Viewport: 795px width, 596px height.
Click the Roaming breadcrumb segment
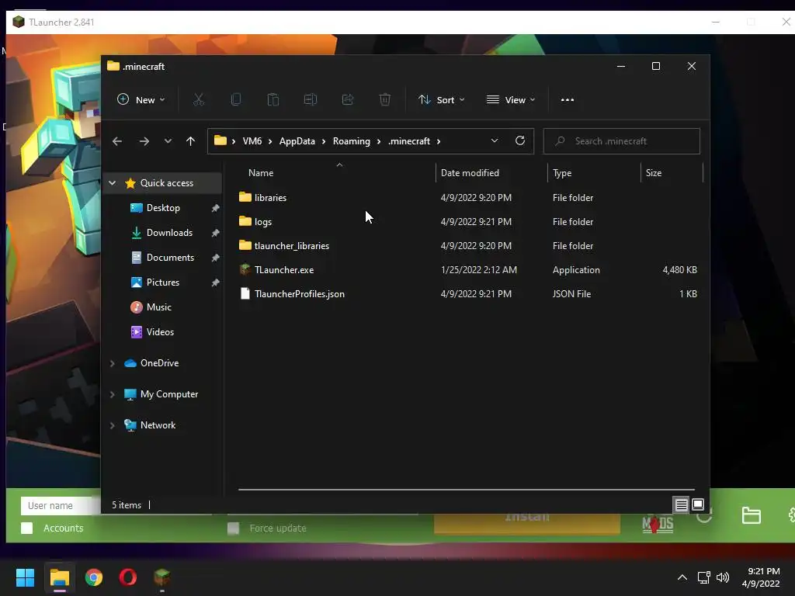coord(352,141)
